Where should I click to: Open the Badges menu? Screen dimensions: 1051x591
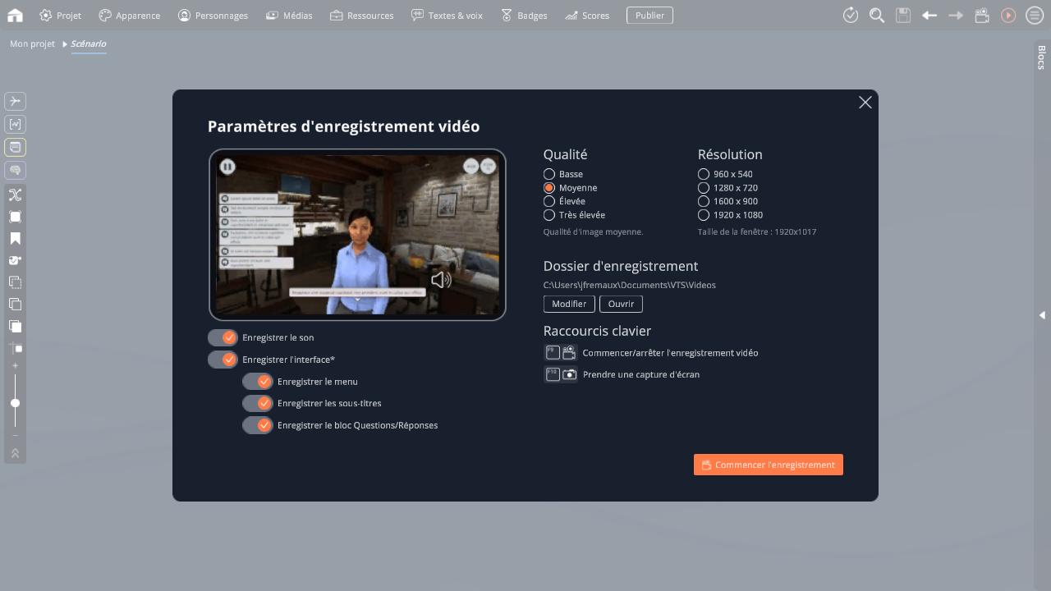tap(524, 15)
